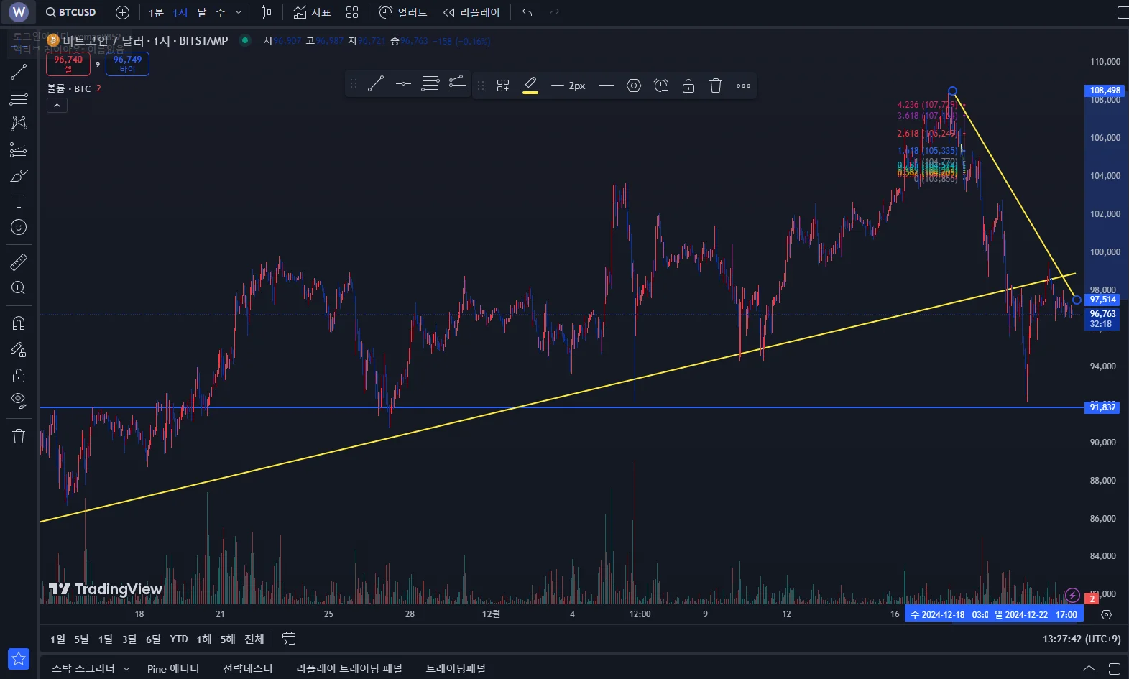Open the line color pencil swatch
The height and width of the screenshot is (679, 1129).
pos(530,86)
